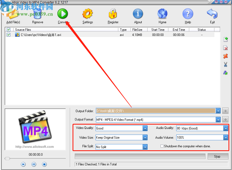This screenshot has height=170, width=232.
Task: Open the Video Quality dropdown
Action: tap(145, 128)
